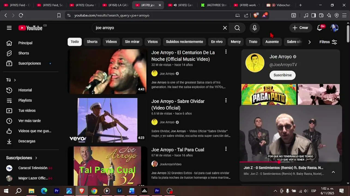Select the Todo filter chip
350x196 pixels.
pos(75,42)
